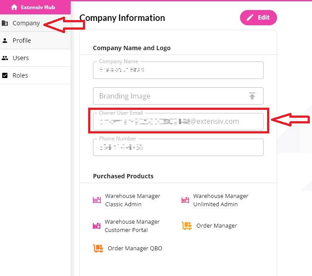Focus the Company Name field
Image resolution: width=312 pixels, height=276 pixels.
[178, 70]
